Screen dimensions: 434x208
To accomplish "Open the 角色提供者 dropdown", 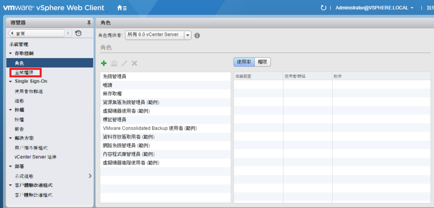I will [158, 35].
